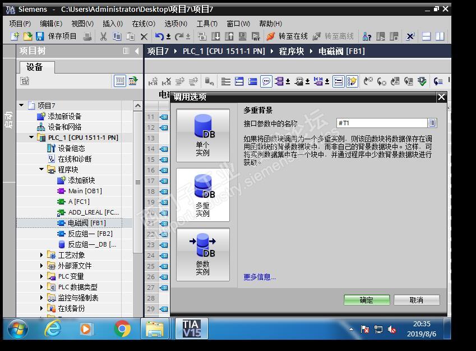The image size is (476, 351).
Task: Collapse the 程序块 folder
Action: pyautogui.click(x=41, y=169)
